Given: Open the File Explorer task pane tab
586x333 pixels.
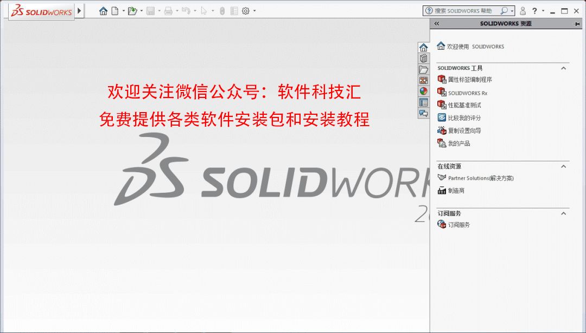Looking at the screenshot, I should [423, 69].
